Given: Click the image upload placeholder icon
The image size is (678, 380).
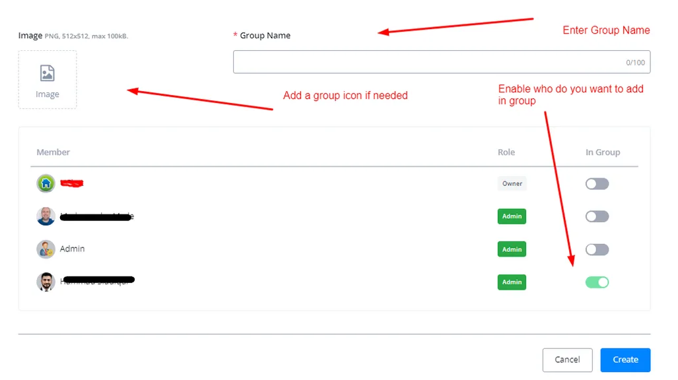Looking at the screenshot, I should [x=47, y=73].
